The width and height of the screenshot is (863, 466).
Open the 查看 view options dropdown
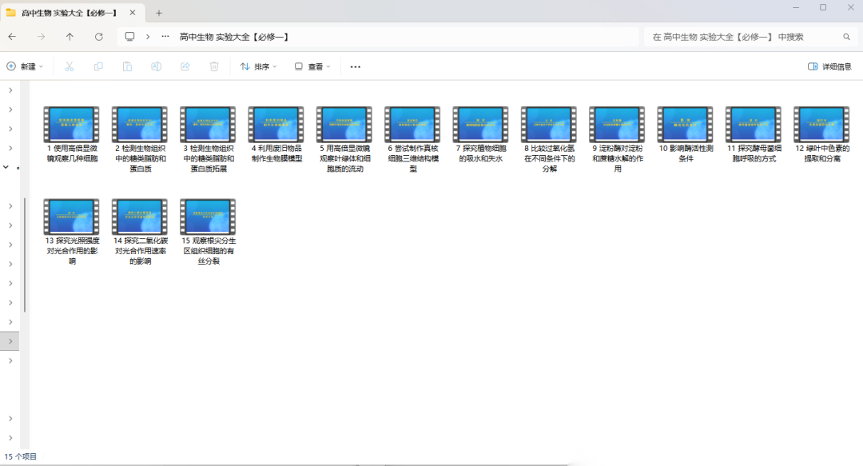pyautogui.click(x=312, y=66)
